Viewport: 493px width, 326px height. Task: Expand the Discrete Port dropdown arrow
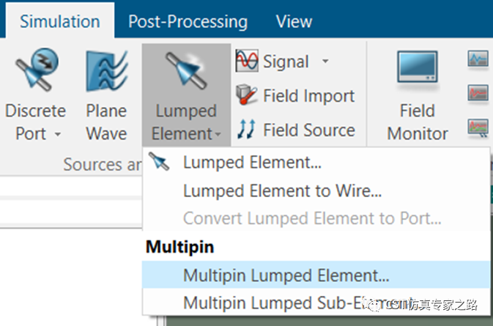[58, 134]
